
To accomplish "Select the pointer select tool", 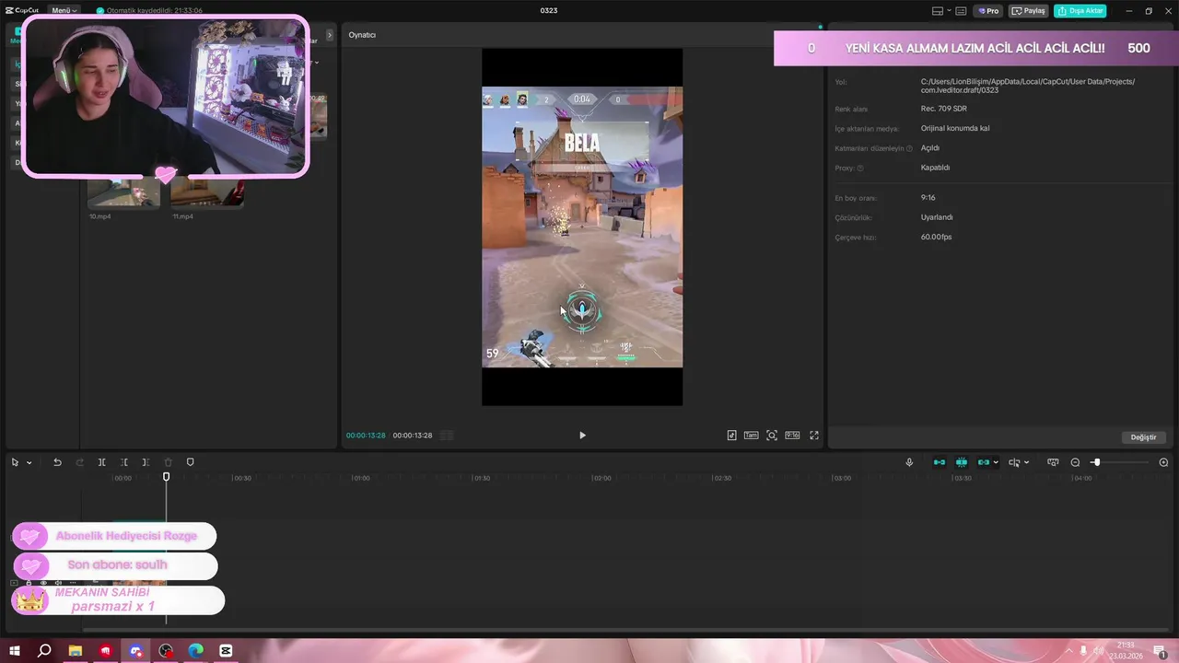I will click(x=15, y=462).
